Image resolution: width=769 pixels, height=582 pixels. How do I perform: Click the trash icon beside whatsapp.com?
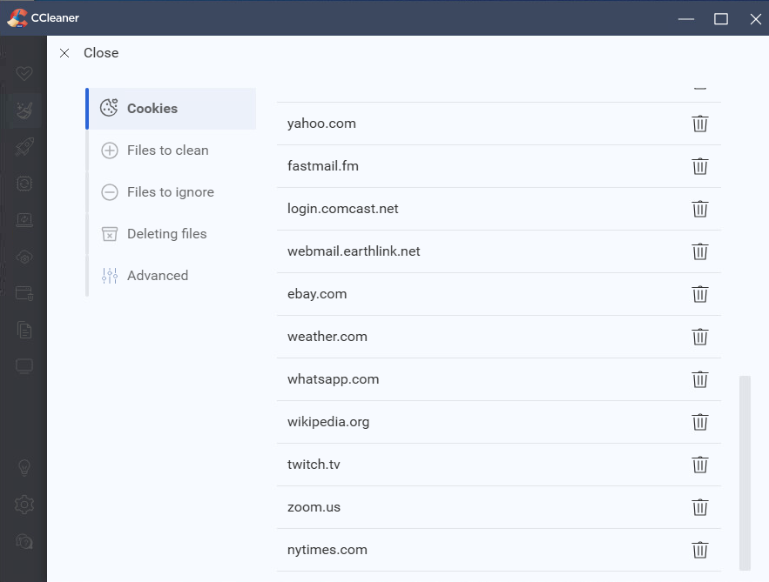[x=699, y=379]
